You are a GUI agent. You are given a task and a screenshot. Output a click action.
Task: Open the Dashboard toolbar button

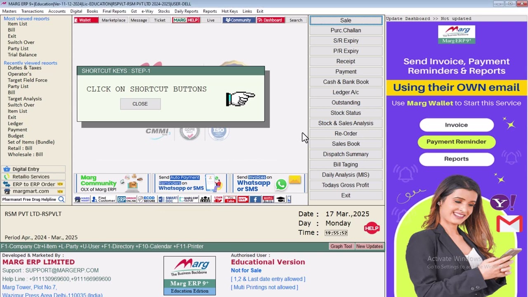click(270, 20)
